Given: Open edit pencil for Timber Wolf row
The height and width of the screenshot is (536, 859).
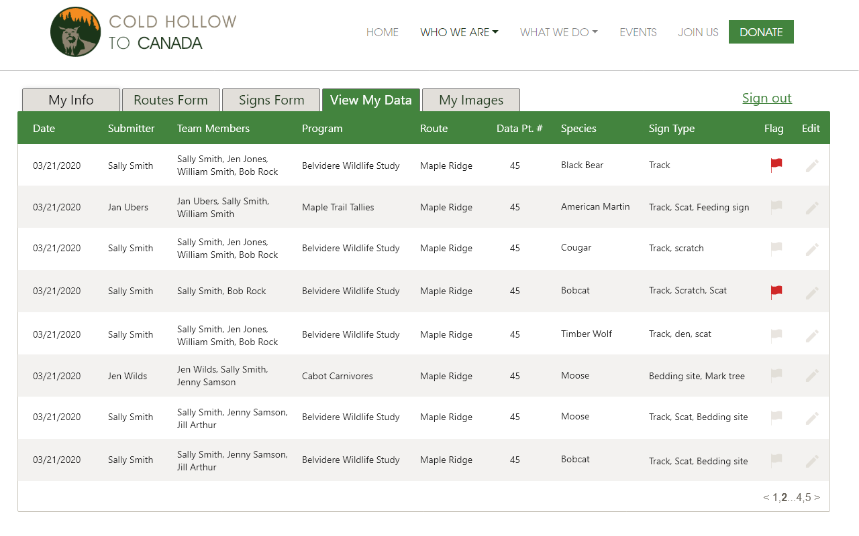Looking at the screenshot, I should click(x=812, y=335).
